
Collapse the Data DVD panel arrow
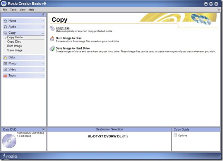43,129
